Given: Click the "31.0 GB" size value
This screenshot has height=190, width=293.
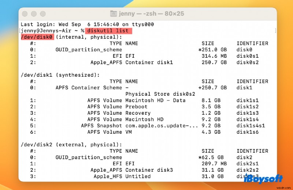Looking at the screenshot, I should tap(212, 176).
